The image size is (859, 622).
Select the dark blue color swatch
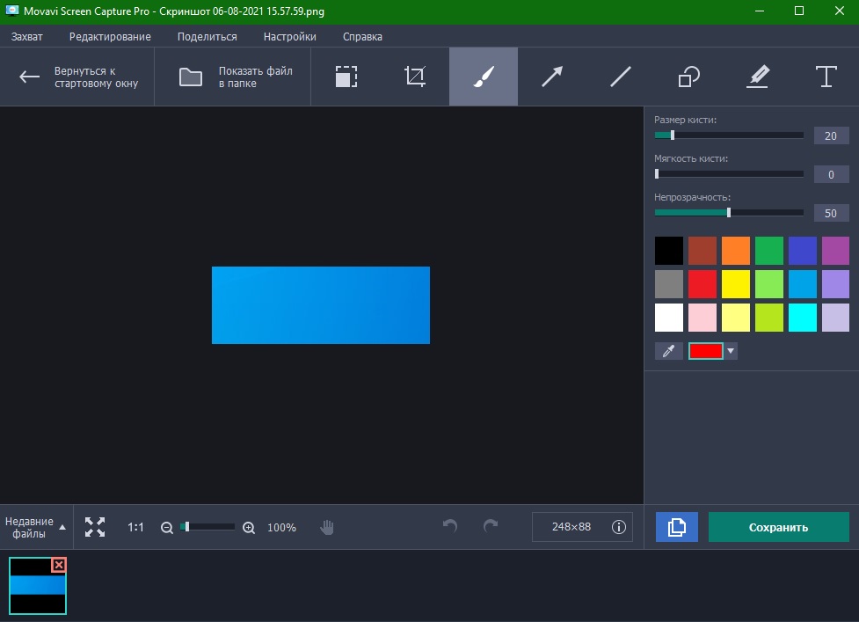pyautogui.click(x=803, y=251)
